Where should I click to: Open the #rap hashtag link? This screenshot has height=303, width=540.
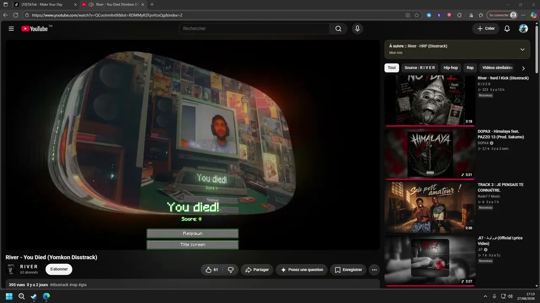pos(73,285)
